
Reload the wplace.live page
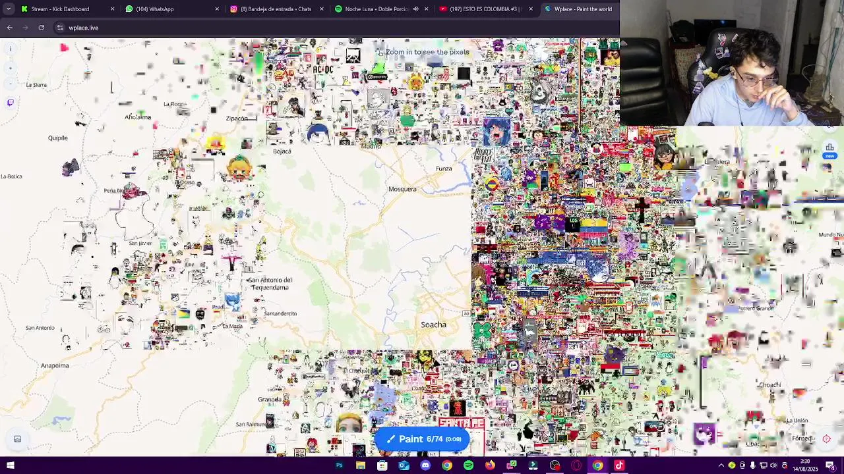coord(41,28)
